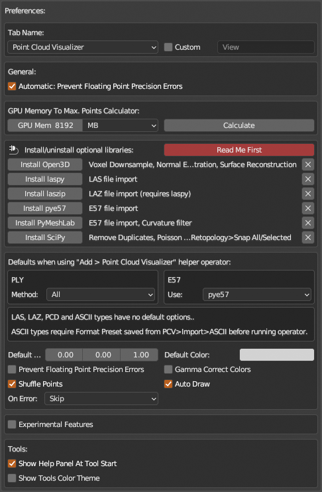This screenshot has width=322, height=492.
Task: Open the PLY Method dropdown set to All
Action: coord(101,294)
